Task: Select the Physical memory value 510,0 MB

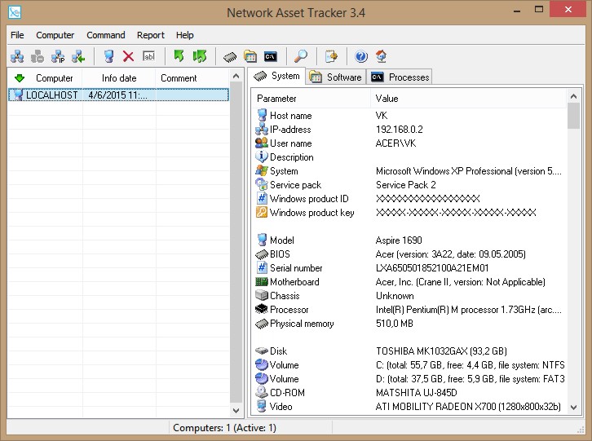Action: [394, 323]
